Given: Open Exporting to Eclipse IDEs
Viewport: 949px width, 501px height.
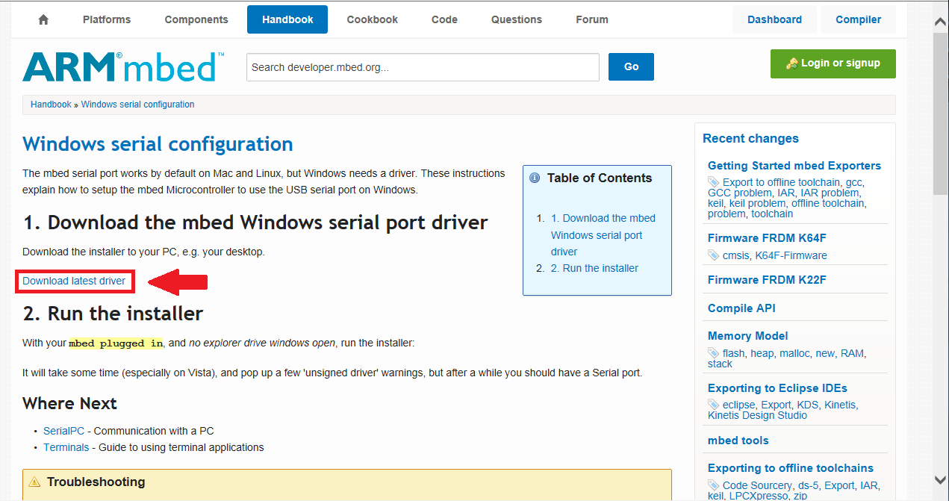Looking at the screenshot, I should pyautogui.click(x=777, y=388).
